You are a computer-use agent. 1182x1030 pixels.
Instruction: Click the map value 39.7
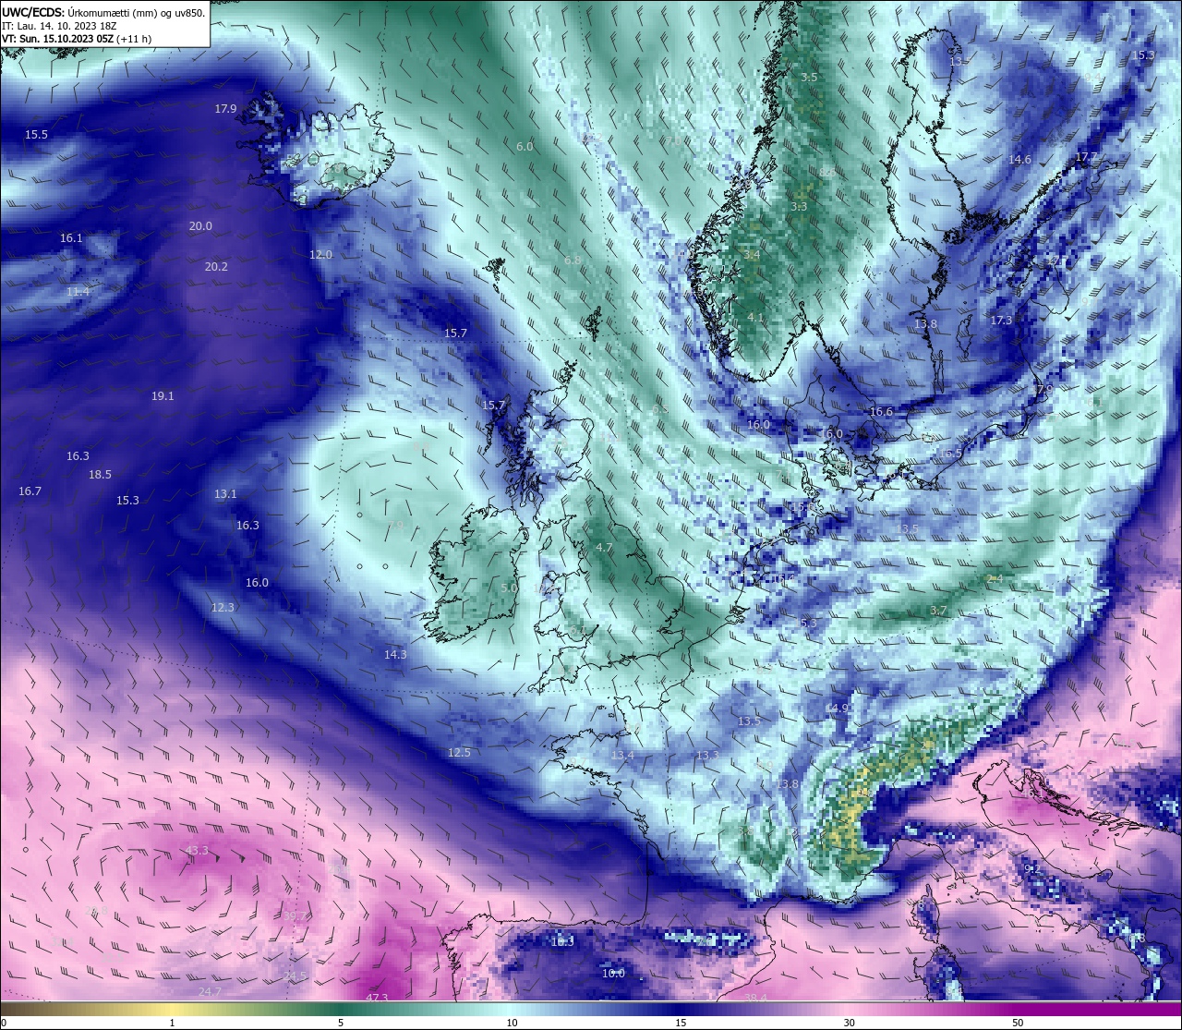point(295,916)
